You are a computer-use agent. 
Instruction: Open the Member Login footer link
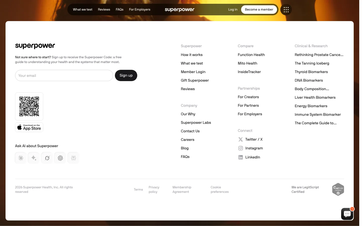coord(193,72)
